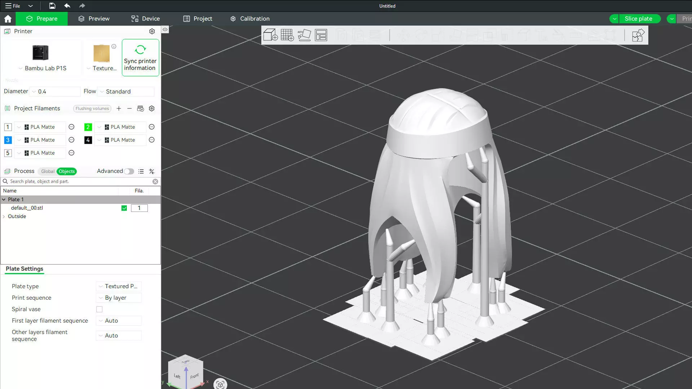Uncheck default_00.stl printable checkbox
Screen dimensions: 692x389
[x=124, y=208]
